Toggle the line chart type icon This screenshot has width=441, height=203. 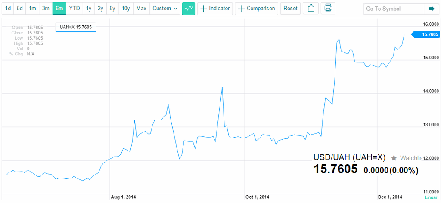[x=189, y=9]
